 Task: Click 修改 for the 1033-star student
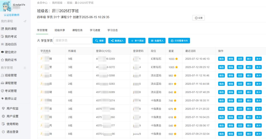221,59
